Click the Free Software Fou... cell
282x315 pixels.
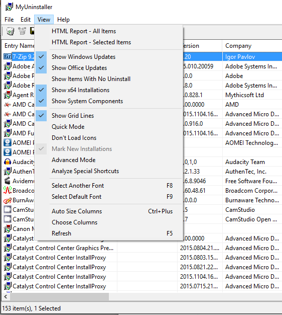click(252, 181)
